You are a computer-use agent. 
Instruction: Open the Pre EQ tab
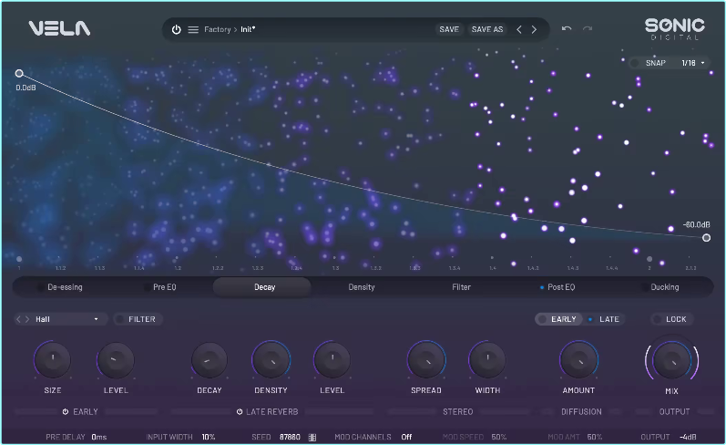coord(164,287)
